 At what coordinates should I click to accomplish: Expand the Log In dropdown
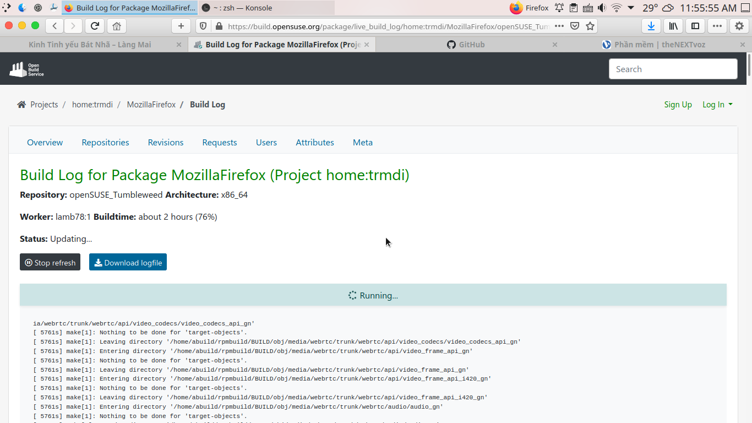tap(717, 105)
